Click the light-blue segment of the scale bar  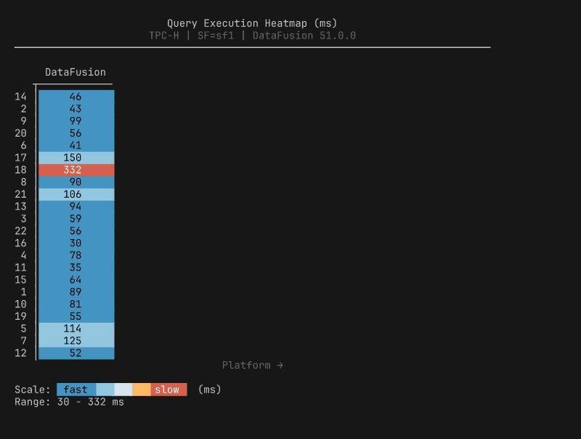[x=103, y=390]
